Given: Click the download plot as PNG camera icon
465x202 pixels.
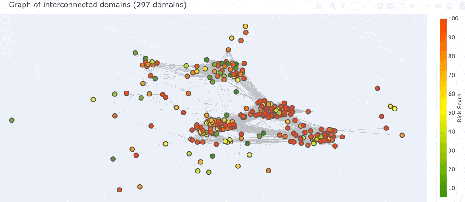Looking at the screenshot, I should (318, 6).
